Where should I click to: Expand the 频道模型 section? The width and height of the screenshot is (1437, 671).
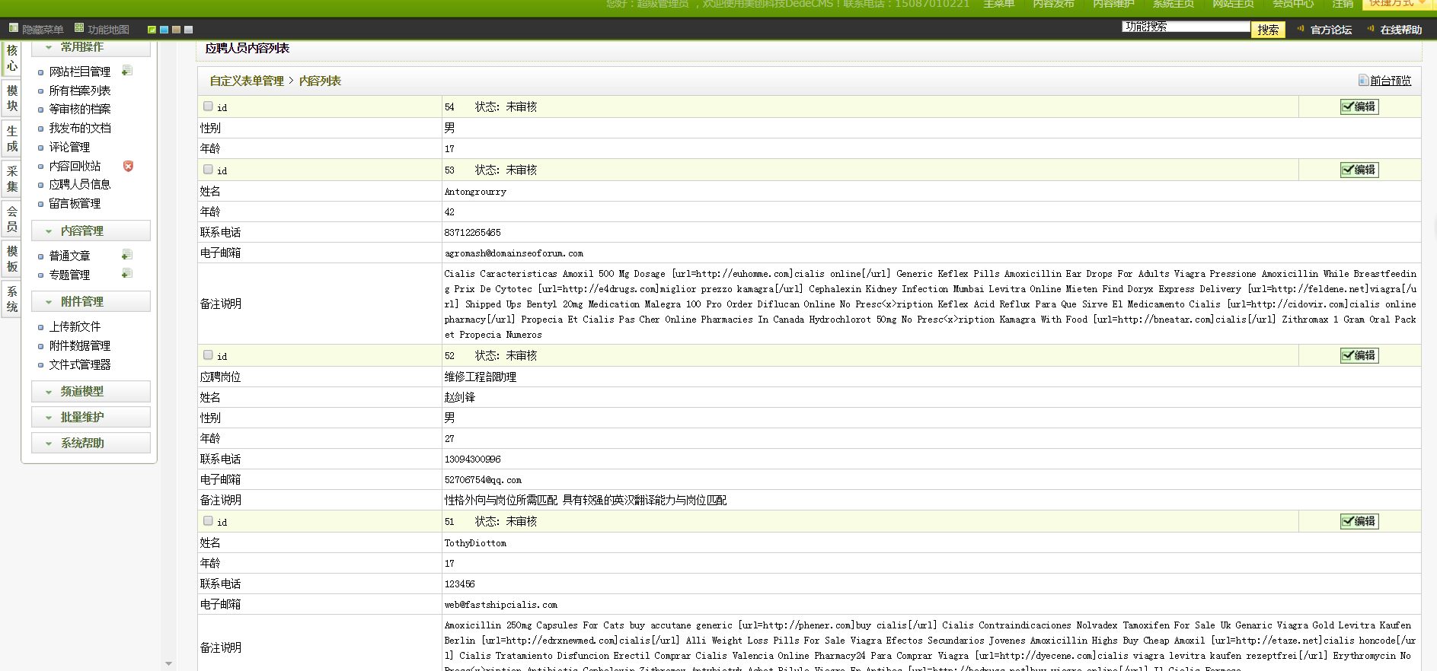(91, 391)
